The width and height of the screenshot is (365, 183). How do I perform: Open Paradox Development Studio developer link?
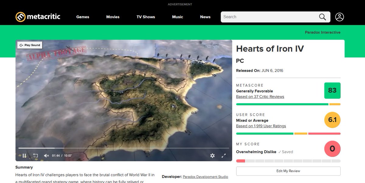(x=205, y=177)
